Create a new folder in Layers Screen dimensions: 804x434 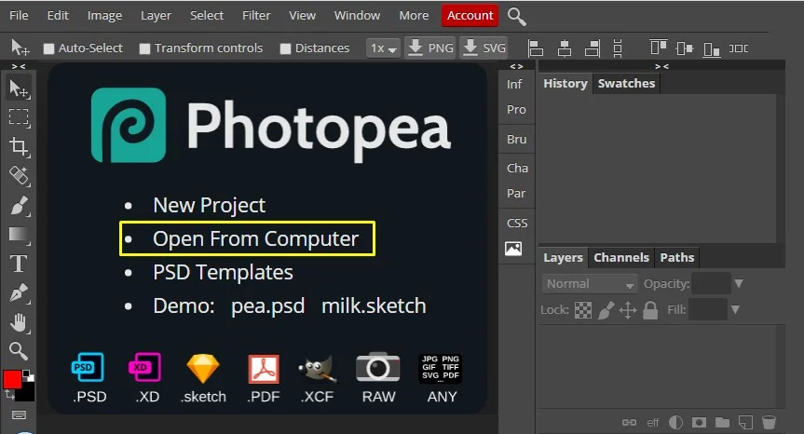(722, 422)
